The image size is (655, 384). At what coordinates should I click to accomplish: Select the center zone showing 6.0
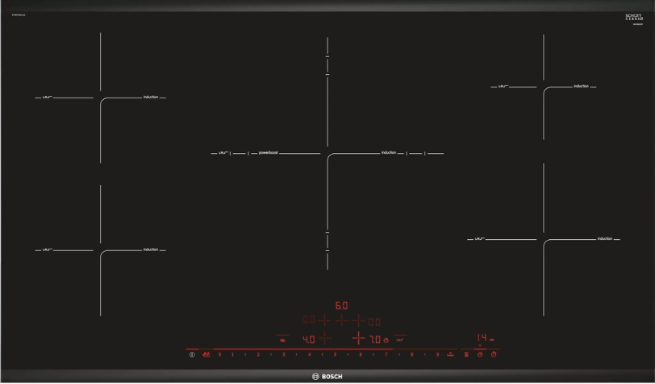[x=341, y=306]
